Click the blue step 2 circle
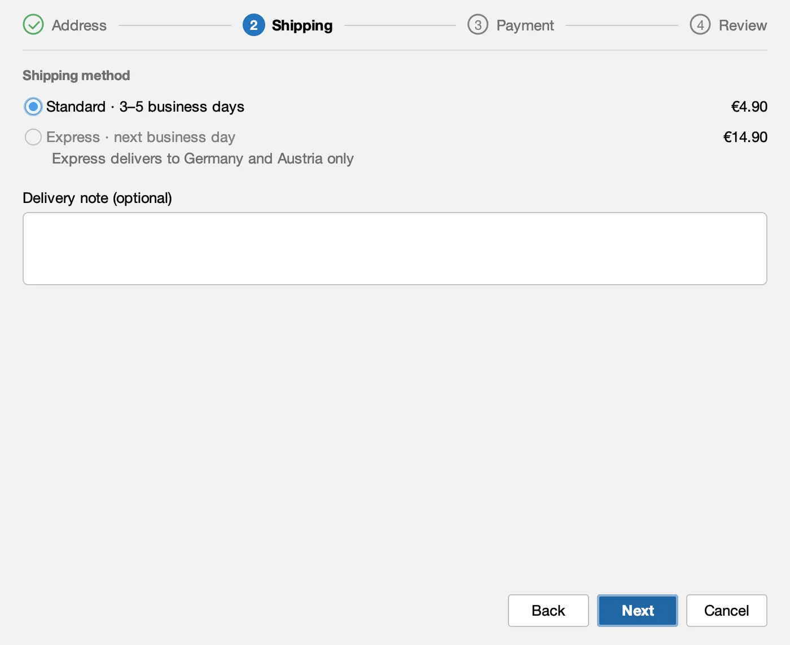The image size is (790, 645). click(253, 25)
